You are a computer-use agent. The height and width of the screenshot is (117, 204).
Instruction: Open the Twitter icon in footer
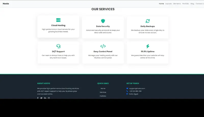point(41,98)
